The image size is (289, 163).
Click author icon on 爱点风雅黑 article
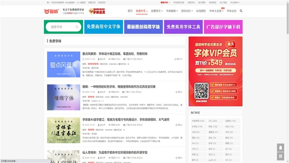click(x=98, y=59)
